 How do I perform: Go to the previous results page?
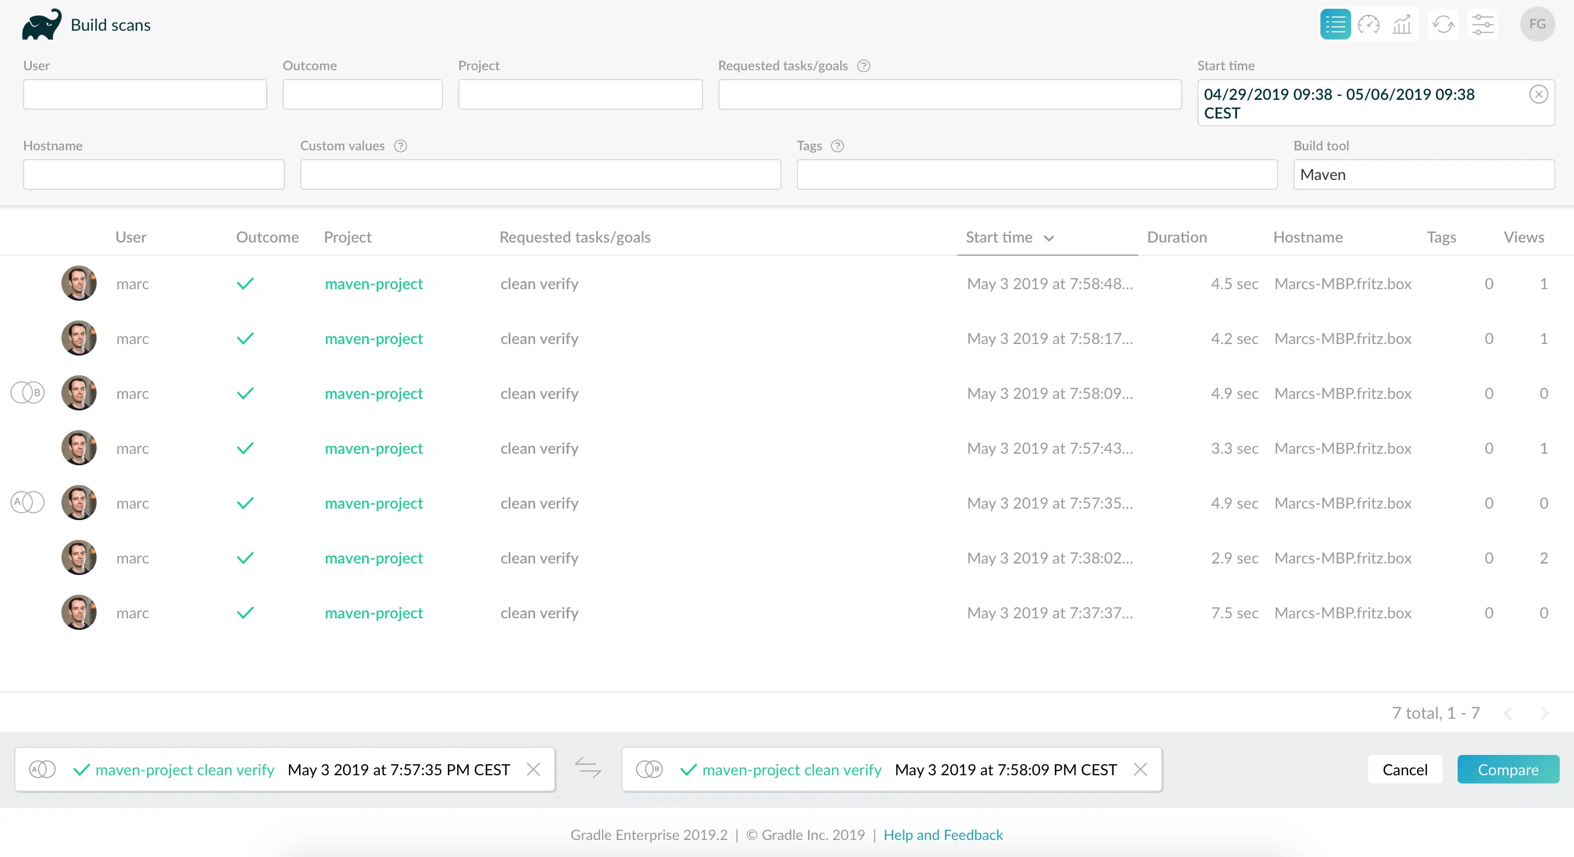point(1508,713)
